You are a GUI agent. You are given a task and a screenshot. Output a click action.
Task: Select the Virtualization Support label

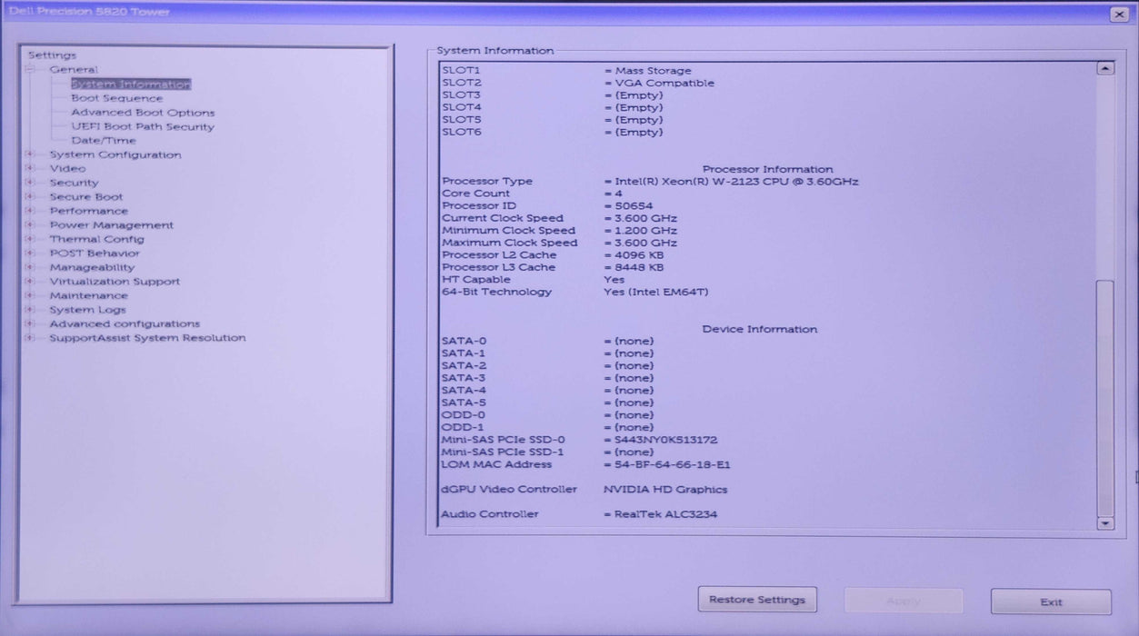(115, 282)
